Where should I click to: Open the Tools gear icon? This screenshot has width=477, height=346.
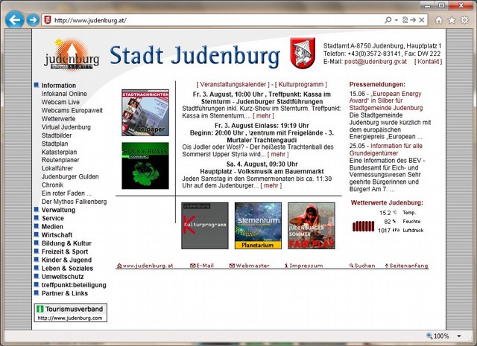coord(464,20)
